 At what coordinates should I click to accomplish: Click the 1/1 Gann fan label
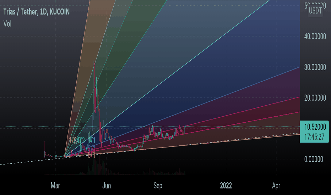tap(91, 140)
